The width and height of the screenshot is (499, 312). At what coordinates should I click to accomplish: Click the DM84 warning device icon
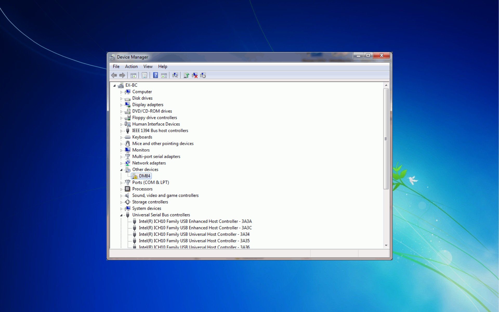pos(135,176)
